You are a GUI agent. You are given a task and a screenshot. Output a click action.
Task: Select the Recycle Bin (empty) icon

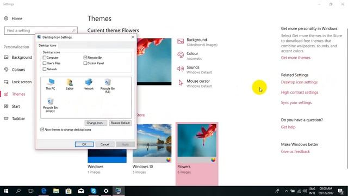51,105
